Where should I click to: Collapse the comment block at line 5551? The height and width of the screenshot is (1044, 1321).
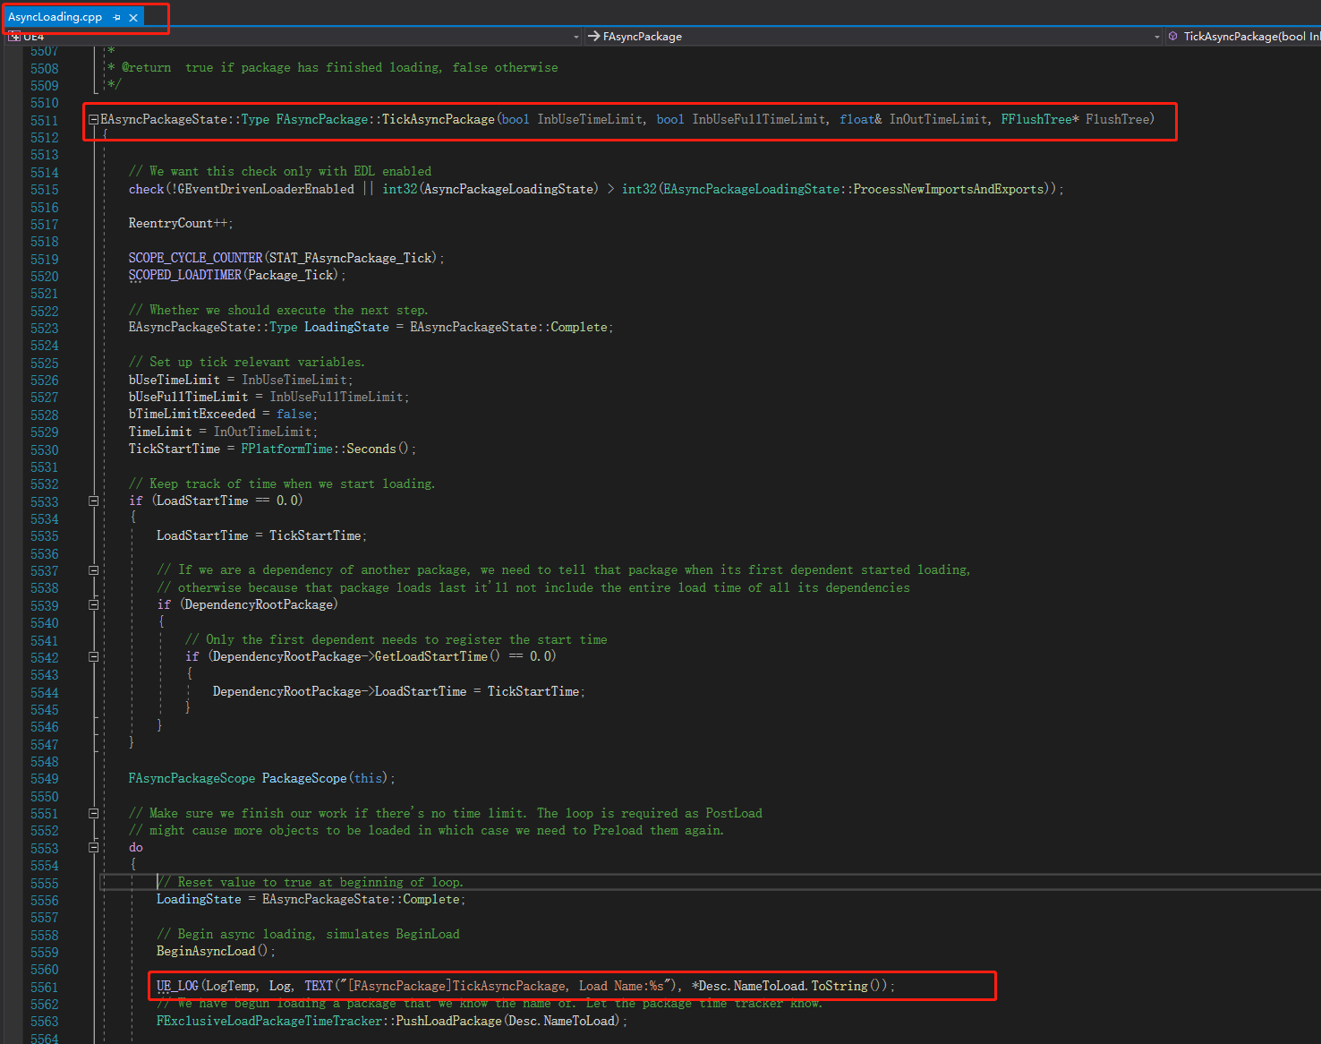click(93, 813)
